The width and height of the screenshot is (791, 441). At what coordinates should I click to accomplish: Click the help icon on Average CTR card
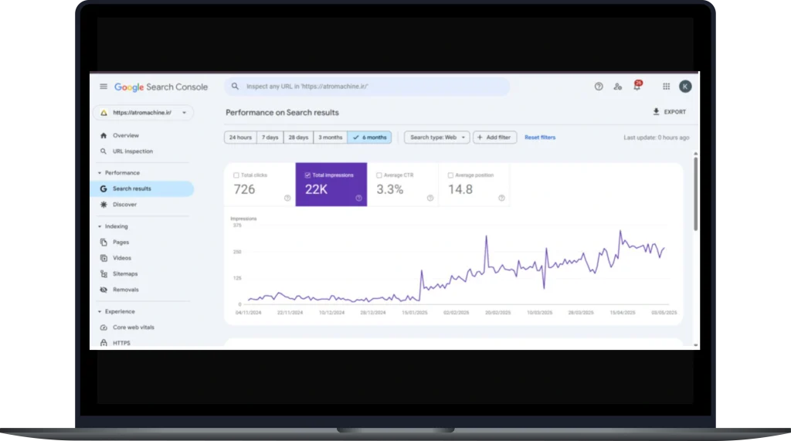coord(429,198)
